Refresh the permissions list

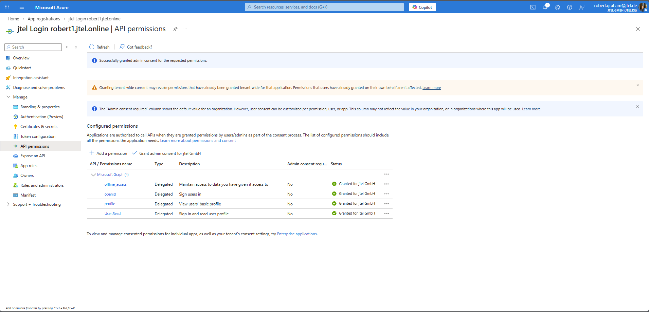(x=99, y=47)
